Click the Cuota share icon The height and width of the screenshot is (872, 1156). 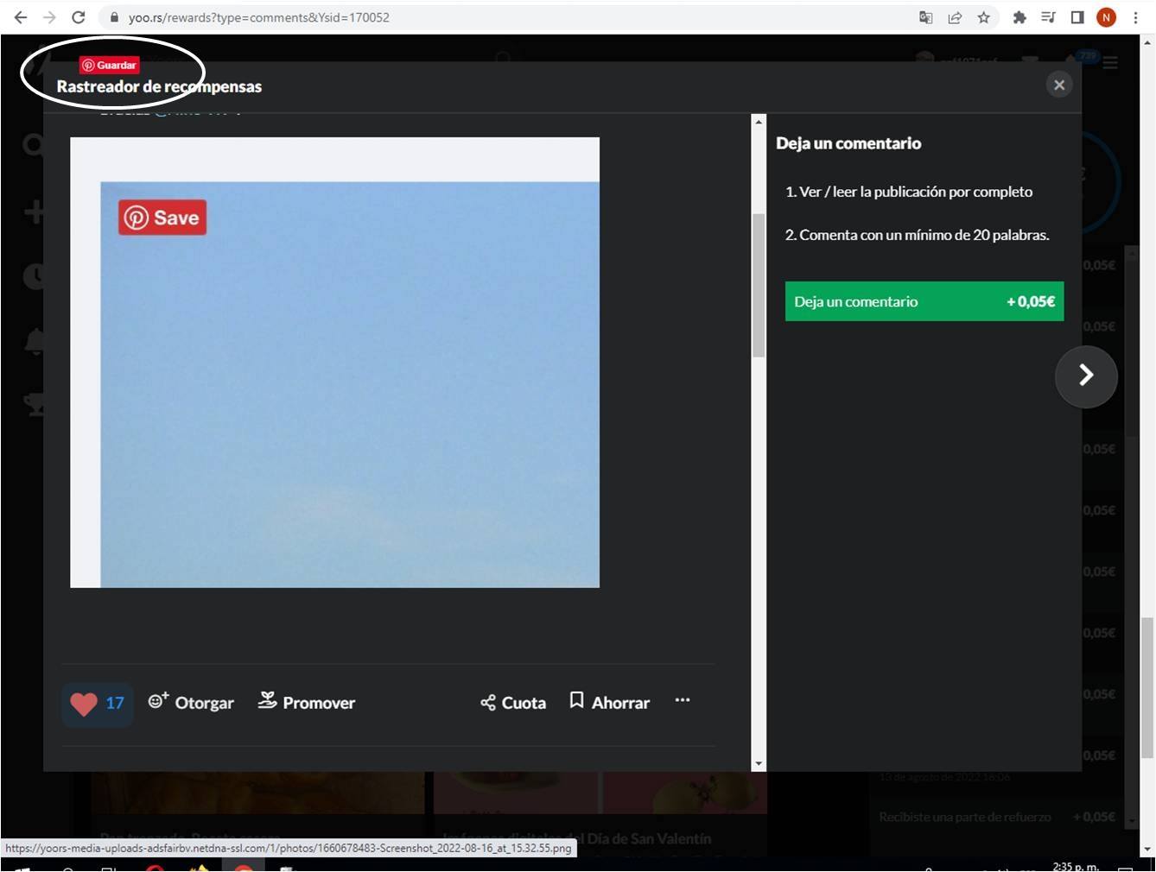point(488,703)
